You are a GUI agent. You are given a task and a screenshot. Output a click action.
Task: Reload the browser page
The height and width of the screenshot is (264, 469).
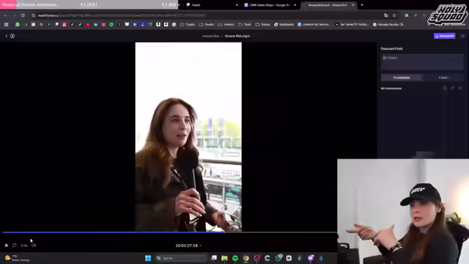(23, 15)
